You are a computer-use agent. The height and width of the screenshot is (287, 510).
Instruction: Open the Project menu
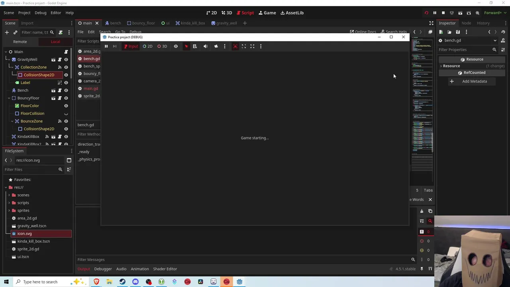point(24,13)
